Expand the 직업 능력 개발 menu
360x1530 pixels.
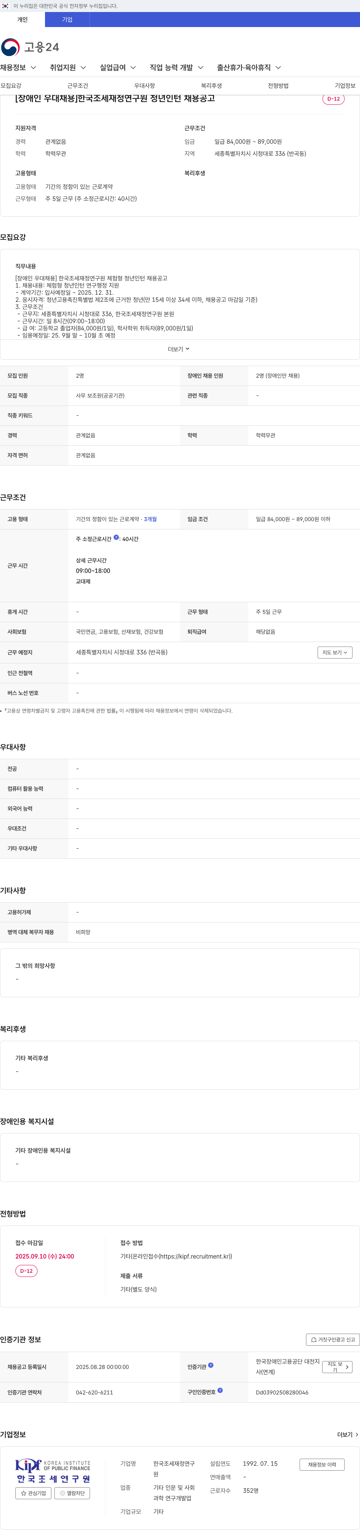177,68
